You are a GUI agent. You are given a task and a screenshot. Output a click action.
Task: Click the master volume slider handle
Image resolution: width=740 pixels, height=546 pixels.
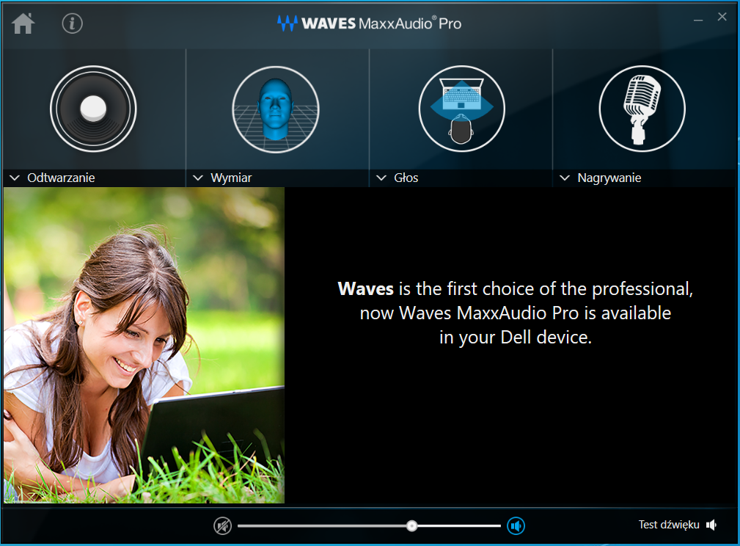pos(412,525)
